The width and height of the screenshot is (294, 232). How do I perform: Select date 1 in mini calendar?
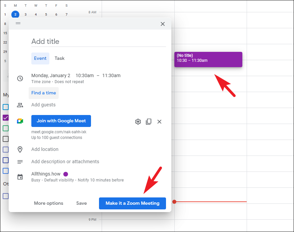pos(5,15)
